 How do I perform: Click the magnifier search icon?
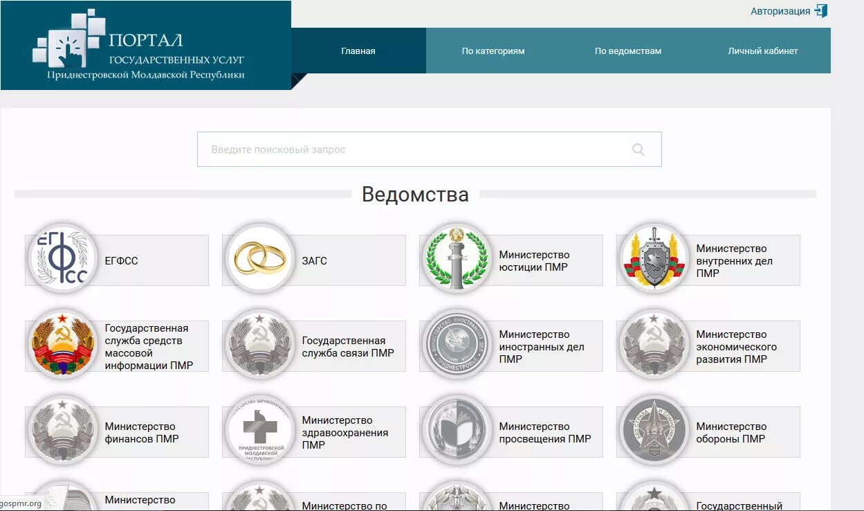[638, 150]
